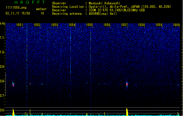Click the 1551 time axis marker
Screen dimensions: 183x116
click(19, 25)
